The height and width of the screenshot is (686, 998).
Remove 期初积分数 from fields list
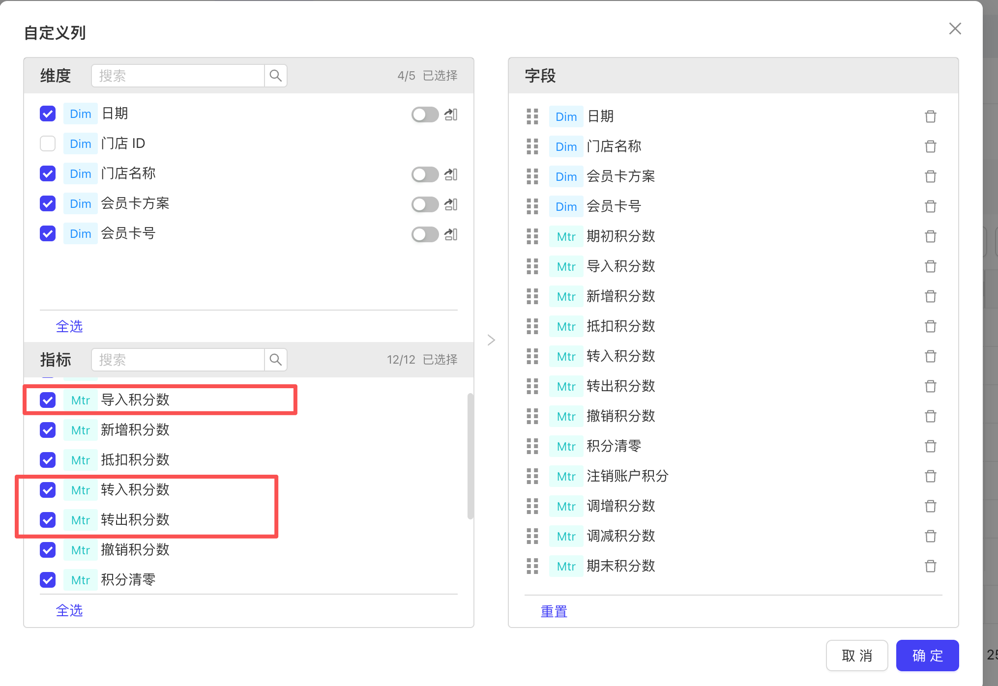(930, 236)
